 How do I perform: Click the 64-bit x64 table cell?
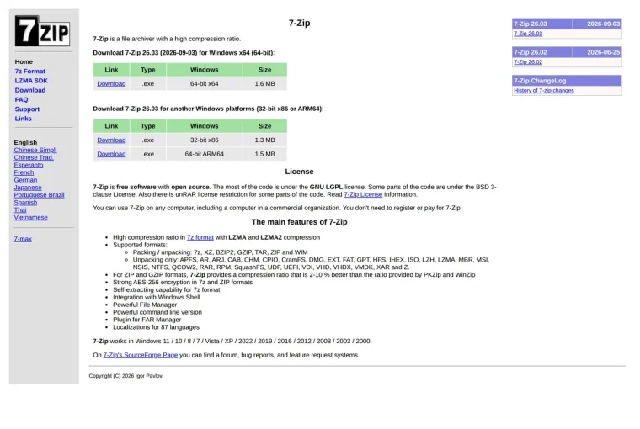(x=204, y=83)
